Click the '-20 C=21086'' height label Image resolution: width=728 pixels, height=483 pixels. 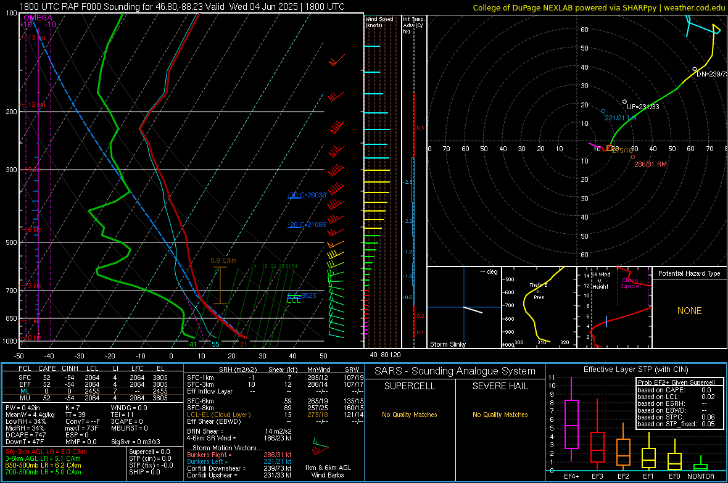coord(307,225)
